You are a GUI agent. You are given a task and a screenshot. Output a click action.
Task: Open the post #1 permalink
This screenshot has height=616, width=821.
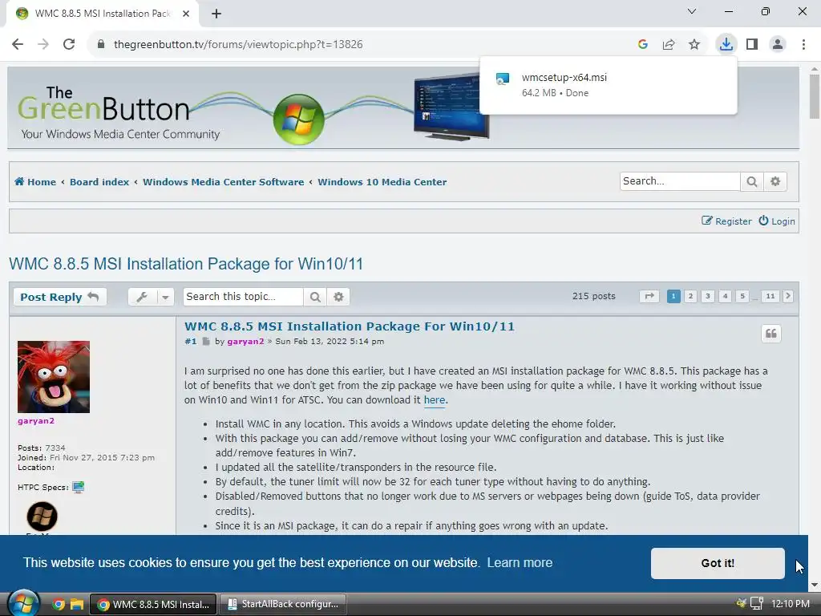point(191,342)
